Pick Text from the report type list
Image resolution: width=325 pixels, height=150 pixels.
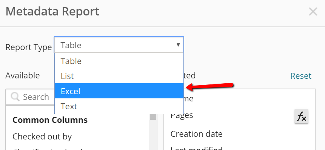pyautogui.click(x=119, y=106)
